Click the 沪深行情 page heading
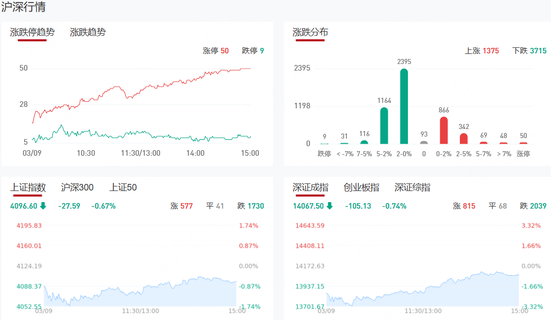 (x=23, y=8)
